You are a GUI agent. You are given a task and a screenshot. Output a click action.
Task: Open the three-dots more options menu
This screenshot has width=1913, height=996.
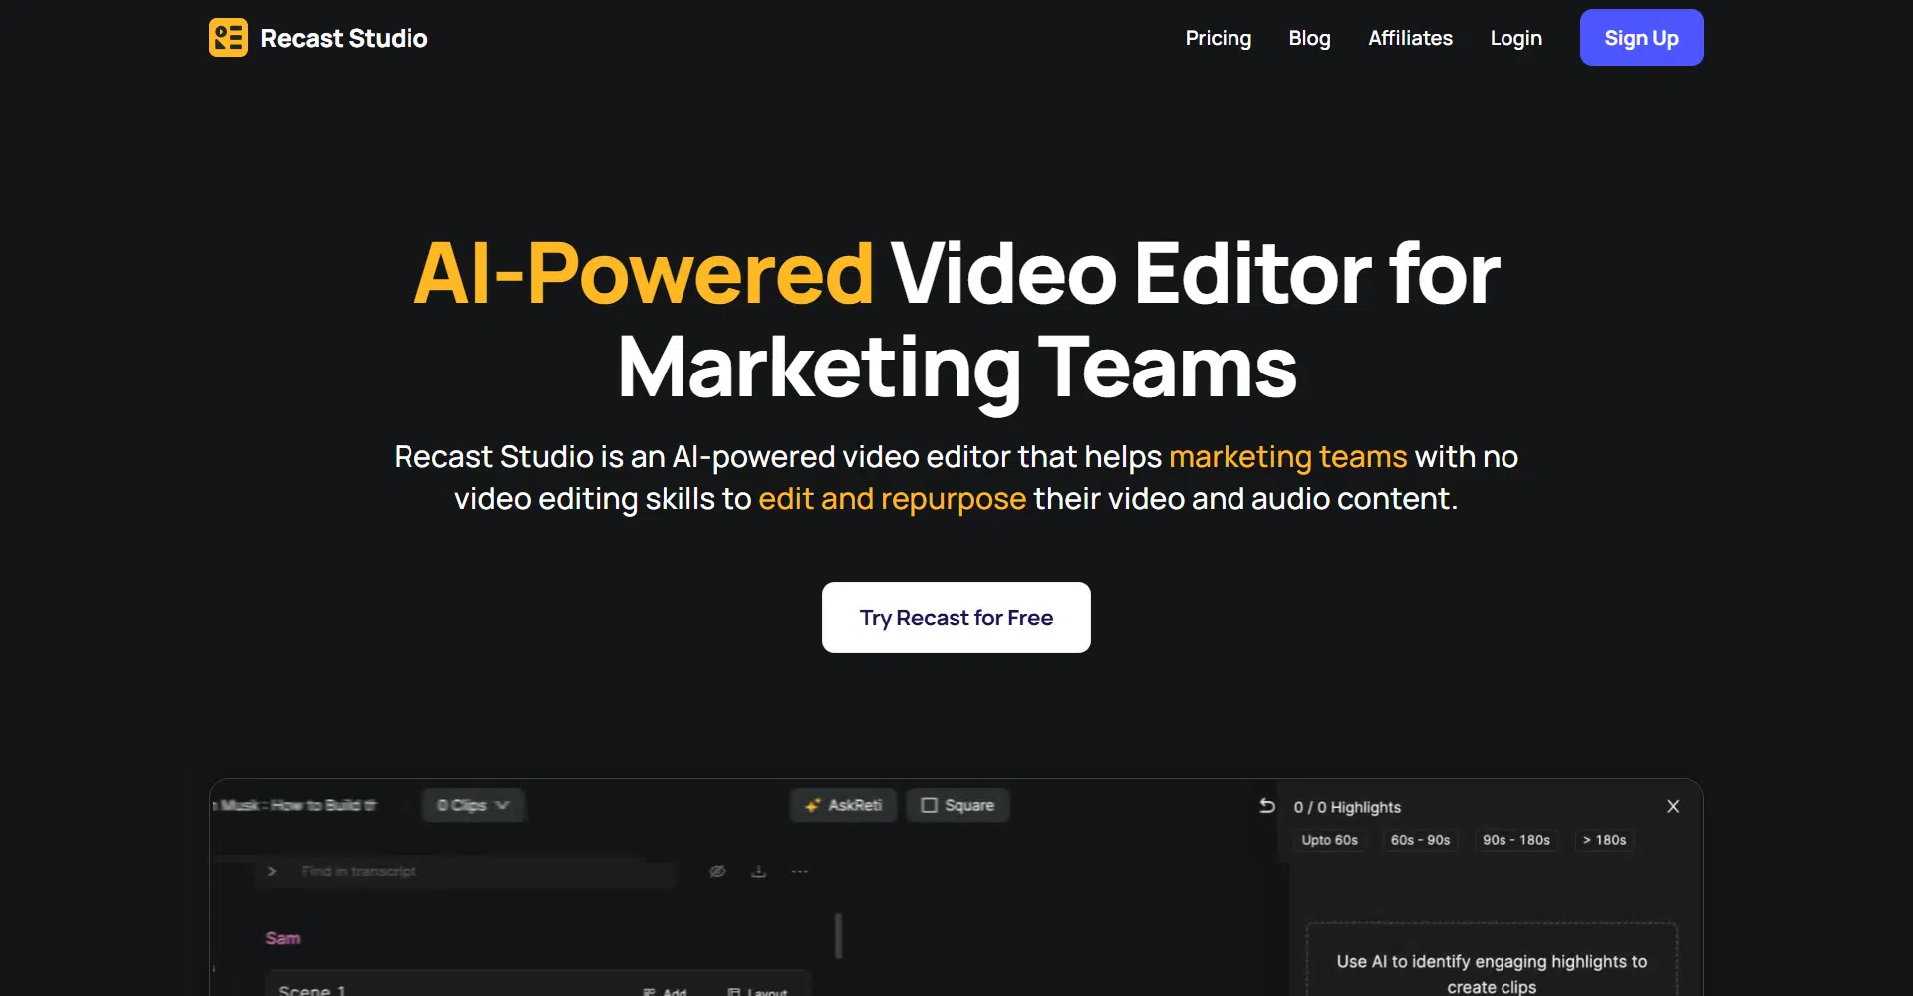(800, 871)
